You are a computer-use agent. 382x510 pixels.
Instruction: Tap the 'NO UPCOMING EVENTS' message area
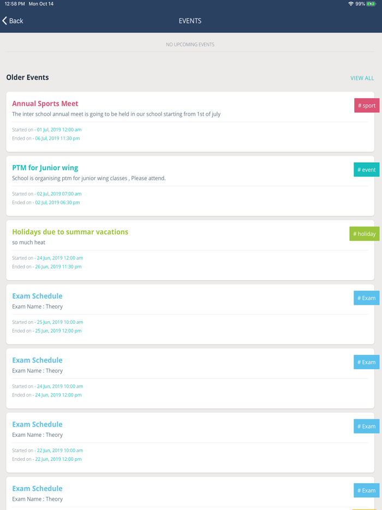[x=190, y=44]
